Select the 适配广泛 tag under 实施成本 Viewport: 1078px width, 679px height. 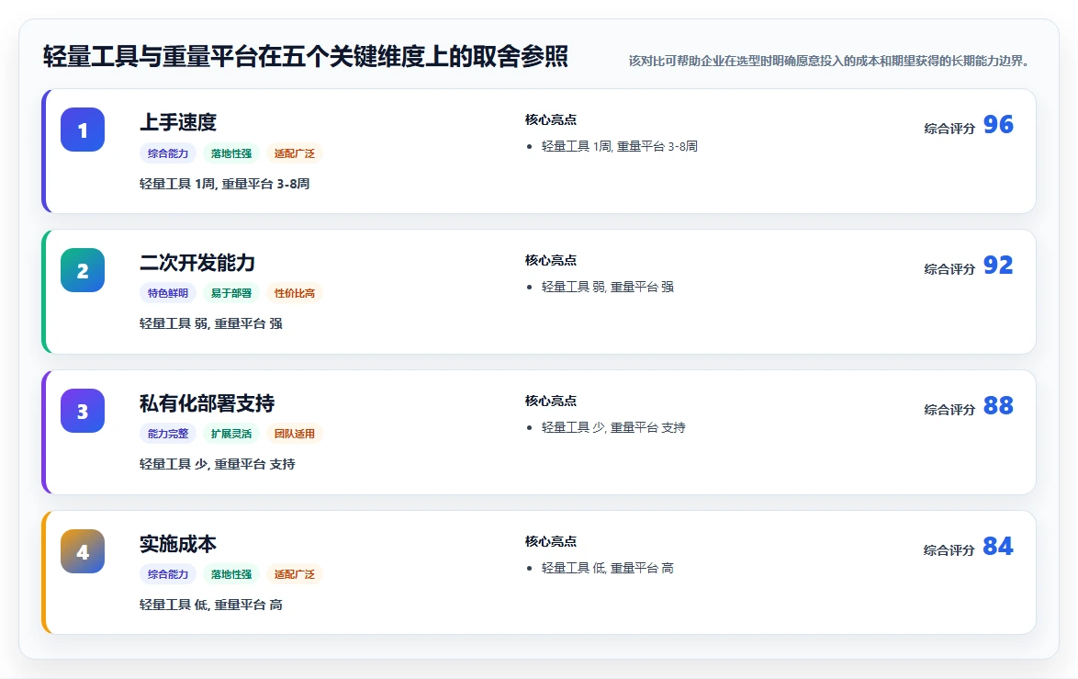click(x=294, y=573)
